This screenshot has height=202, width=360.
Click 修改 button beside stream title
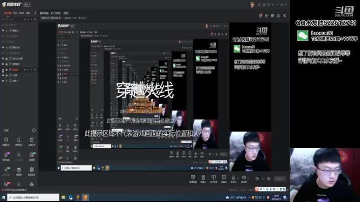pyautogui.click(x=66, y=13)
